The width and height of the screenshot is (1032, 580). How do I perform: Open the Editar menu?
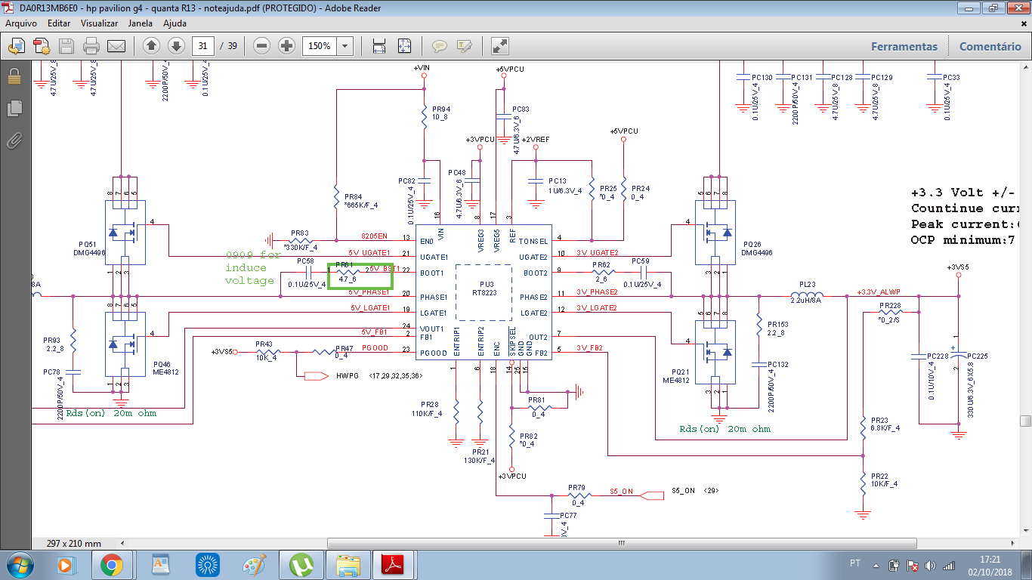pos(59,23)
